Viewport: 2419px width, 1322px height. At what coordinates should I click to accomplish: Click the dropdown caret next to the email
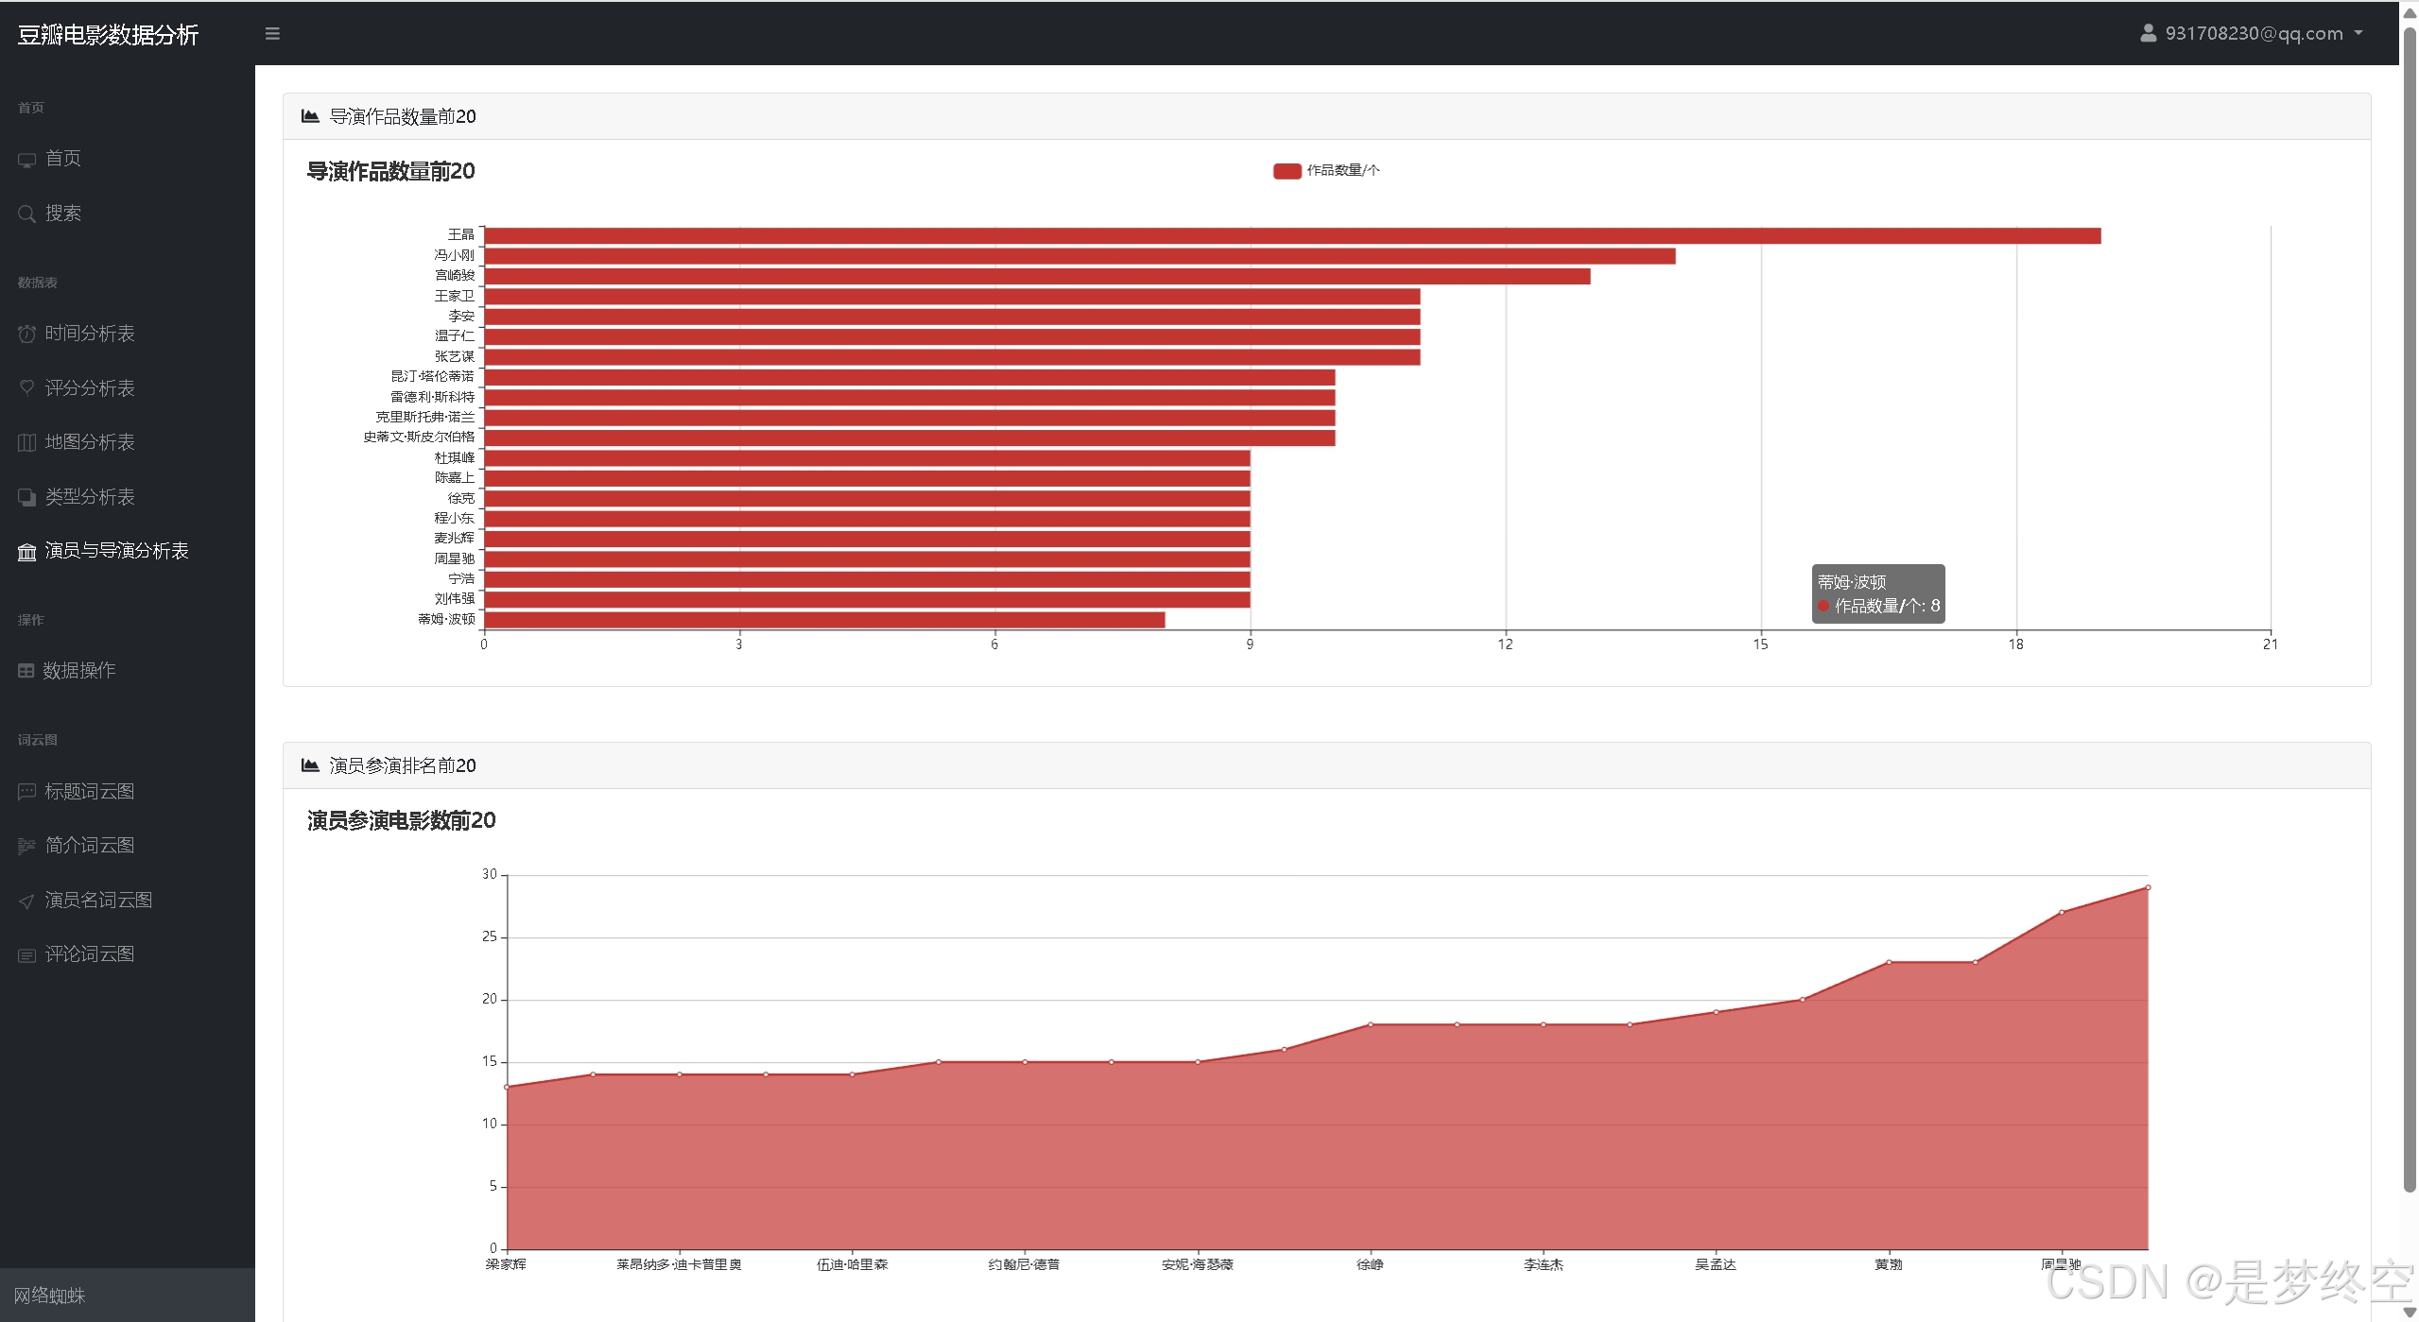(2359, 33)
